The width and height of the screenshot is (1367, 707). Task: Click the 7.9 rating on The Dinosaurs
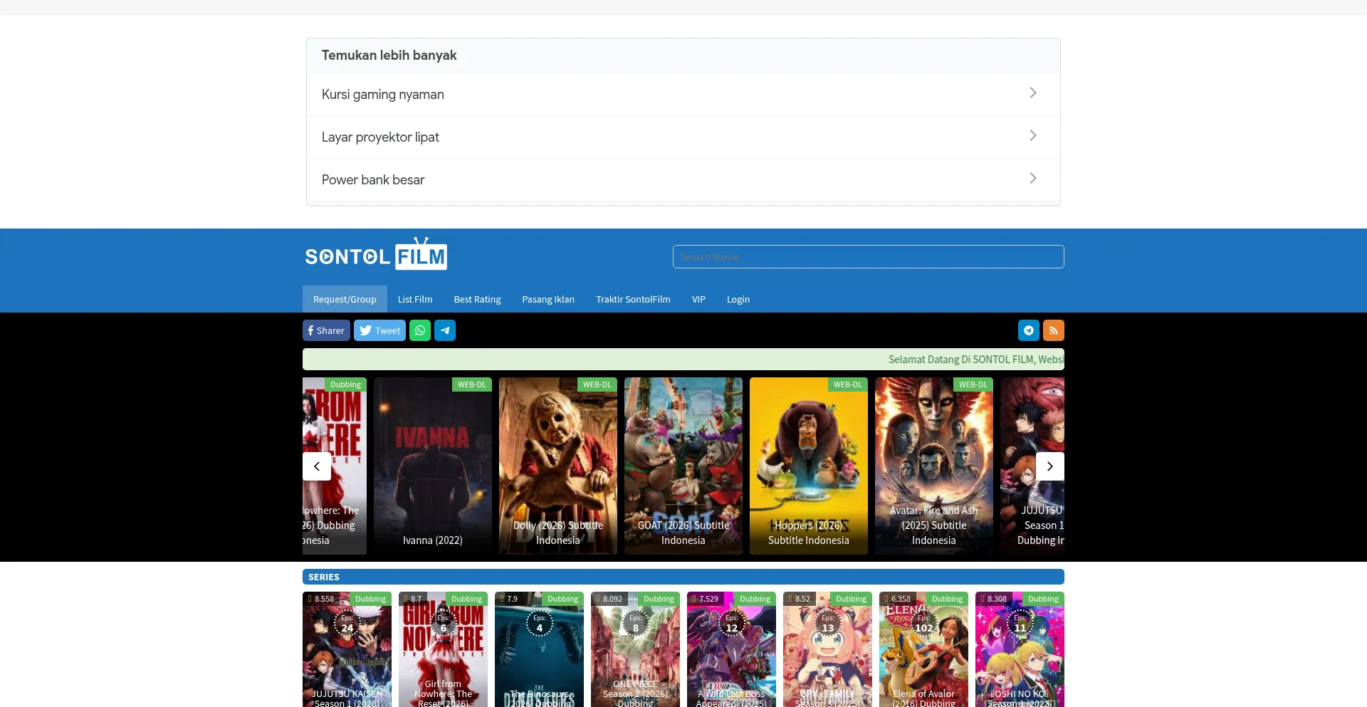[508, 599]
